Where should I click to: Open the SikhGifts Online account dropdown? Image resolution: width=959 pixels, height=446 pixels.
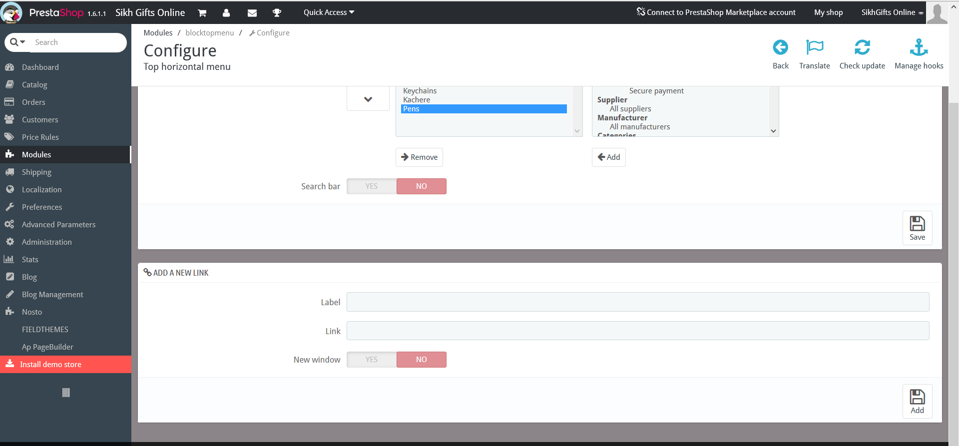[x=892, y=12]
